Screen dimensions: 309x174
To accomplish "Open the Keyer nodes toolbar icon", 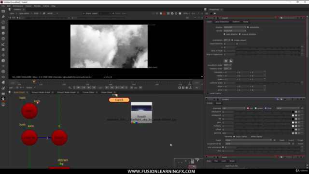I will tap(3, 44).
